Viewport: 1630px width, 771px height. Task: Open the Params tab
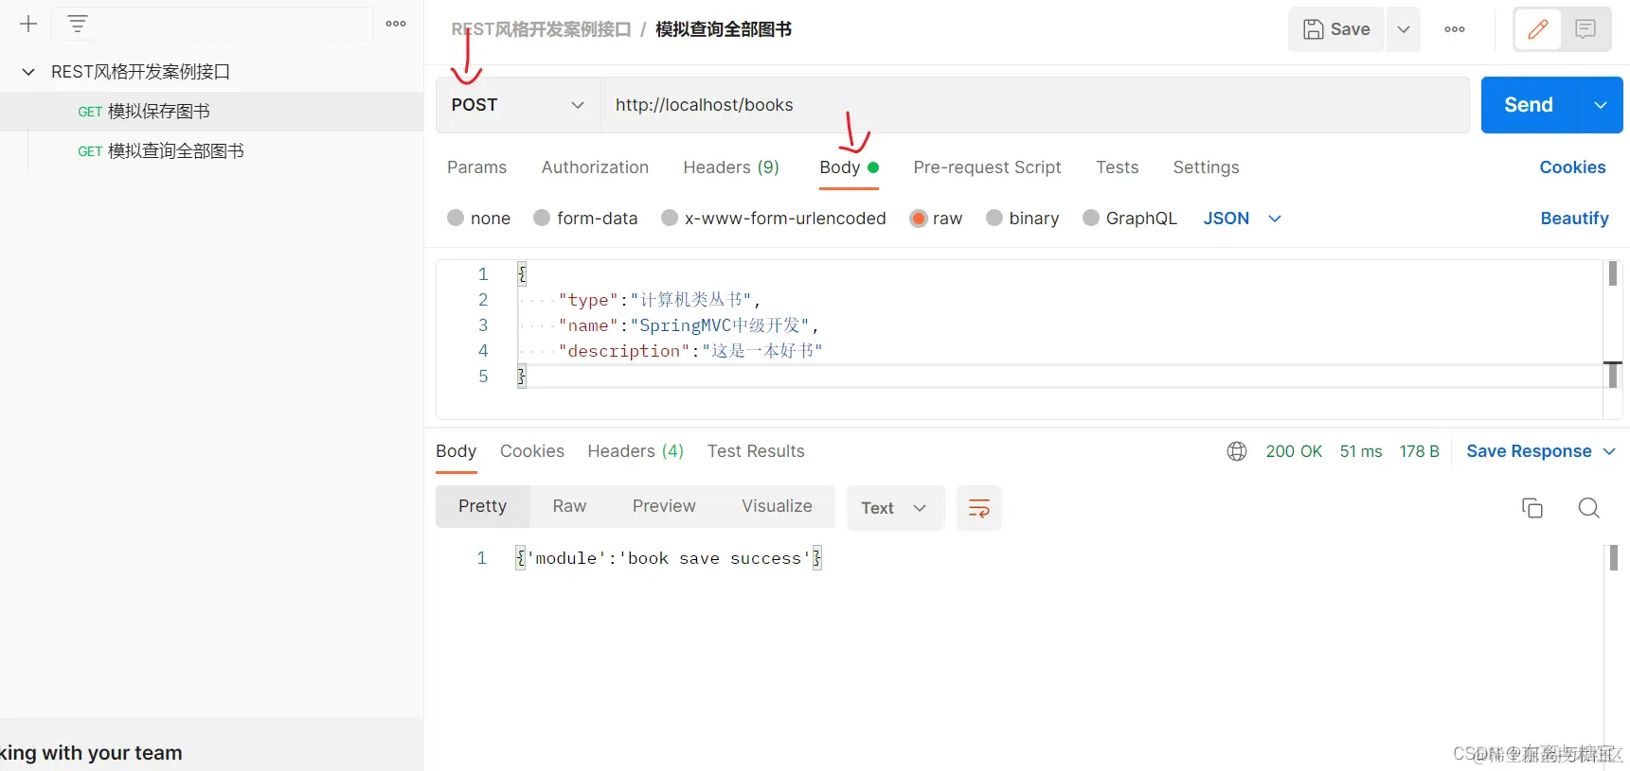[476, 167]
